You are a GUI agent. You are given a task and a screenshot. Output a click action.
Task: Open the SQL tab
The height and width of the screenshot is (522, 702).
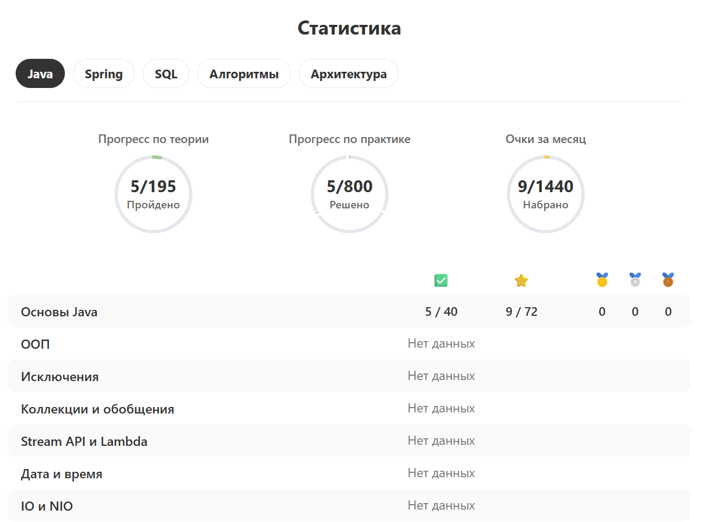tap(166, 73)
